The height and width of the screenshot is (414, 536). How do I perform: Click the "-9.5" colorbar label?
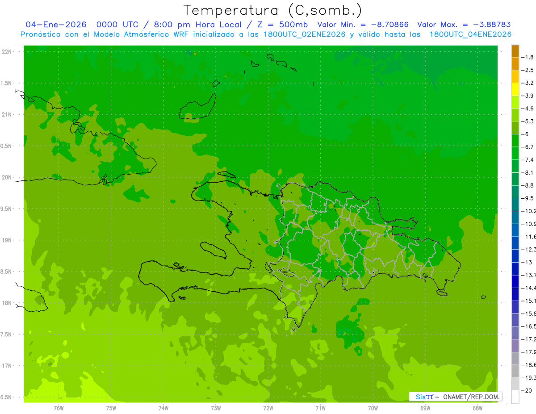point(528,198)
